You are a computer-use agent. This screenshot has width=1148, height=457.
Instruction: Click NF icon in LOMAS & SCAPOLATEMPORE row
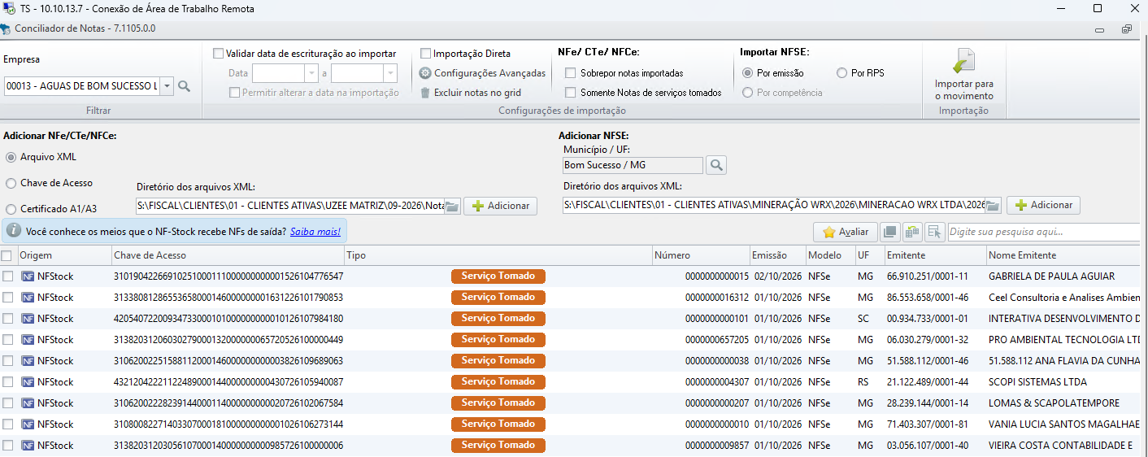pyautogui.click(x=28, y=403)
